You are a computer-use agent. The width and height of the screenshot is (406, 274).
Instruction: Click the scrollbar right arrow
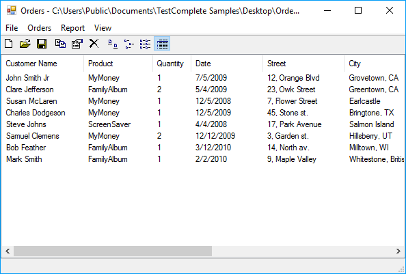(398, 251)
